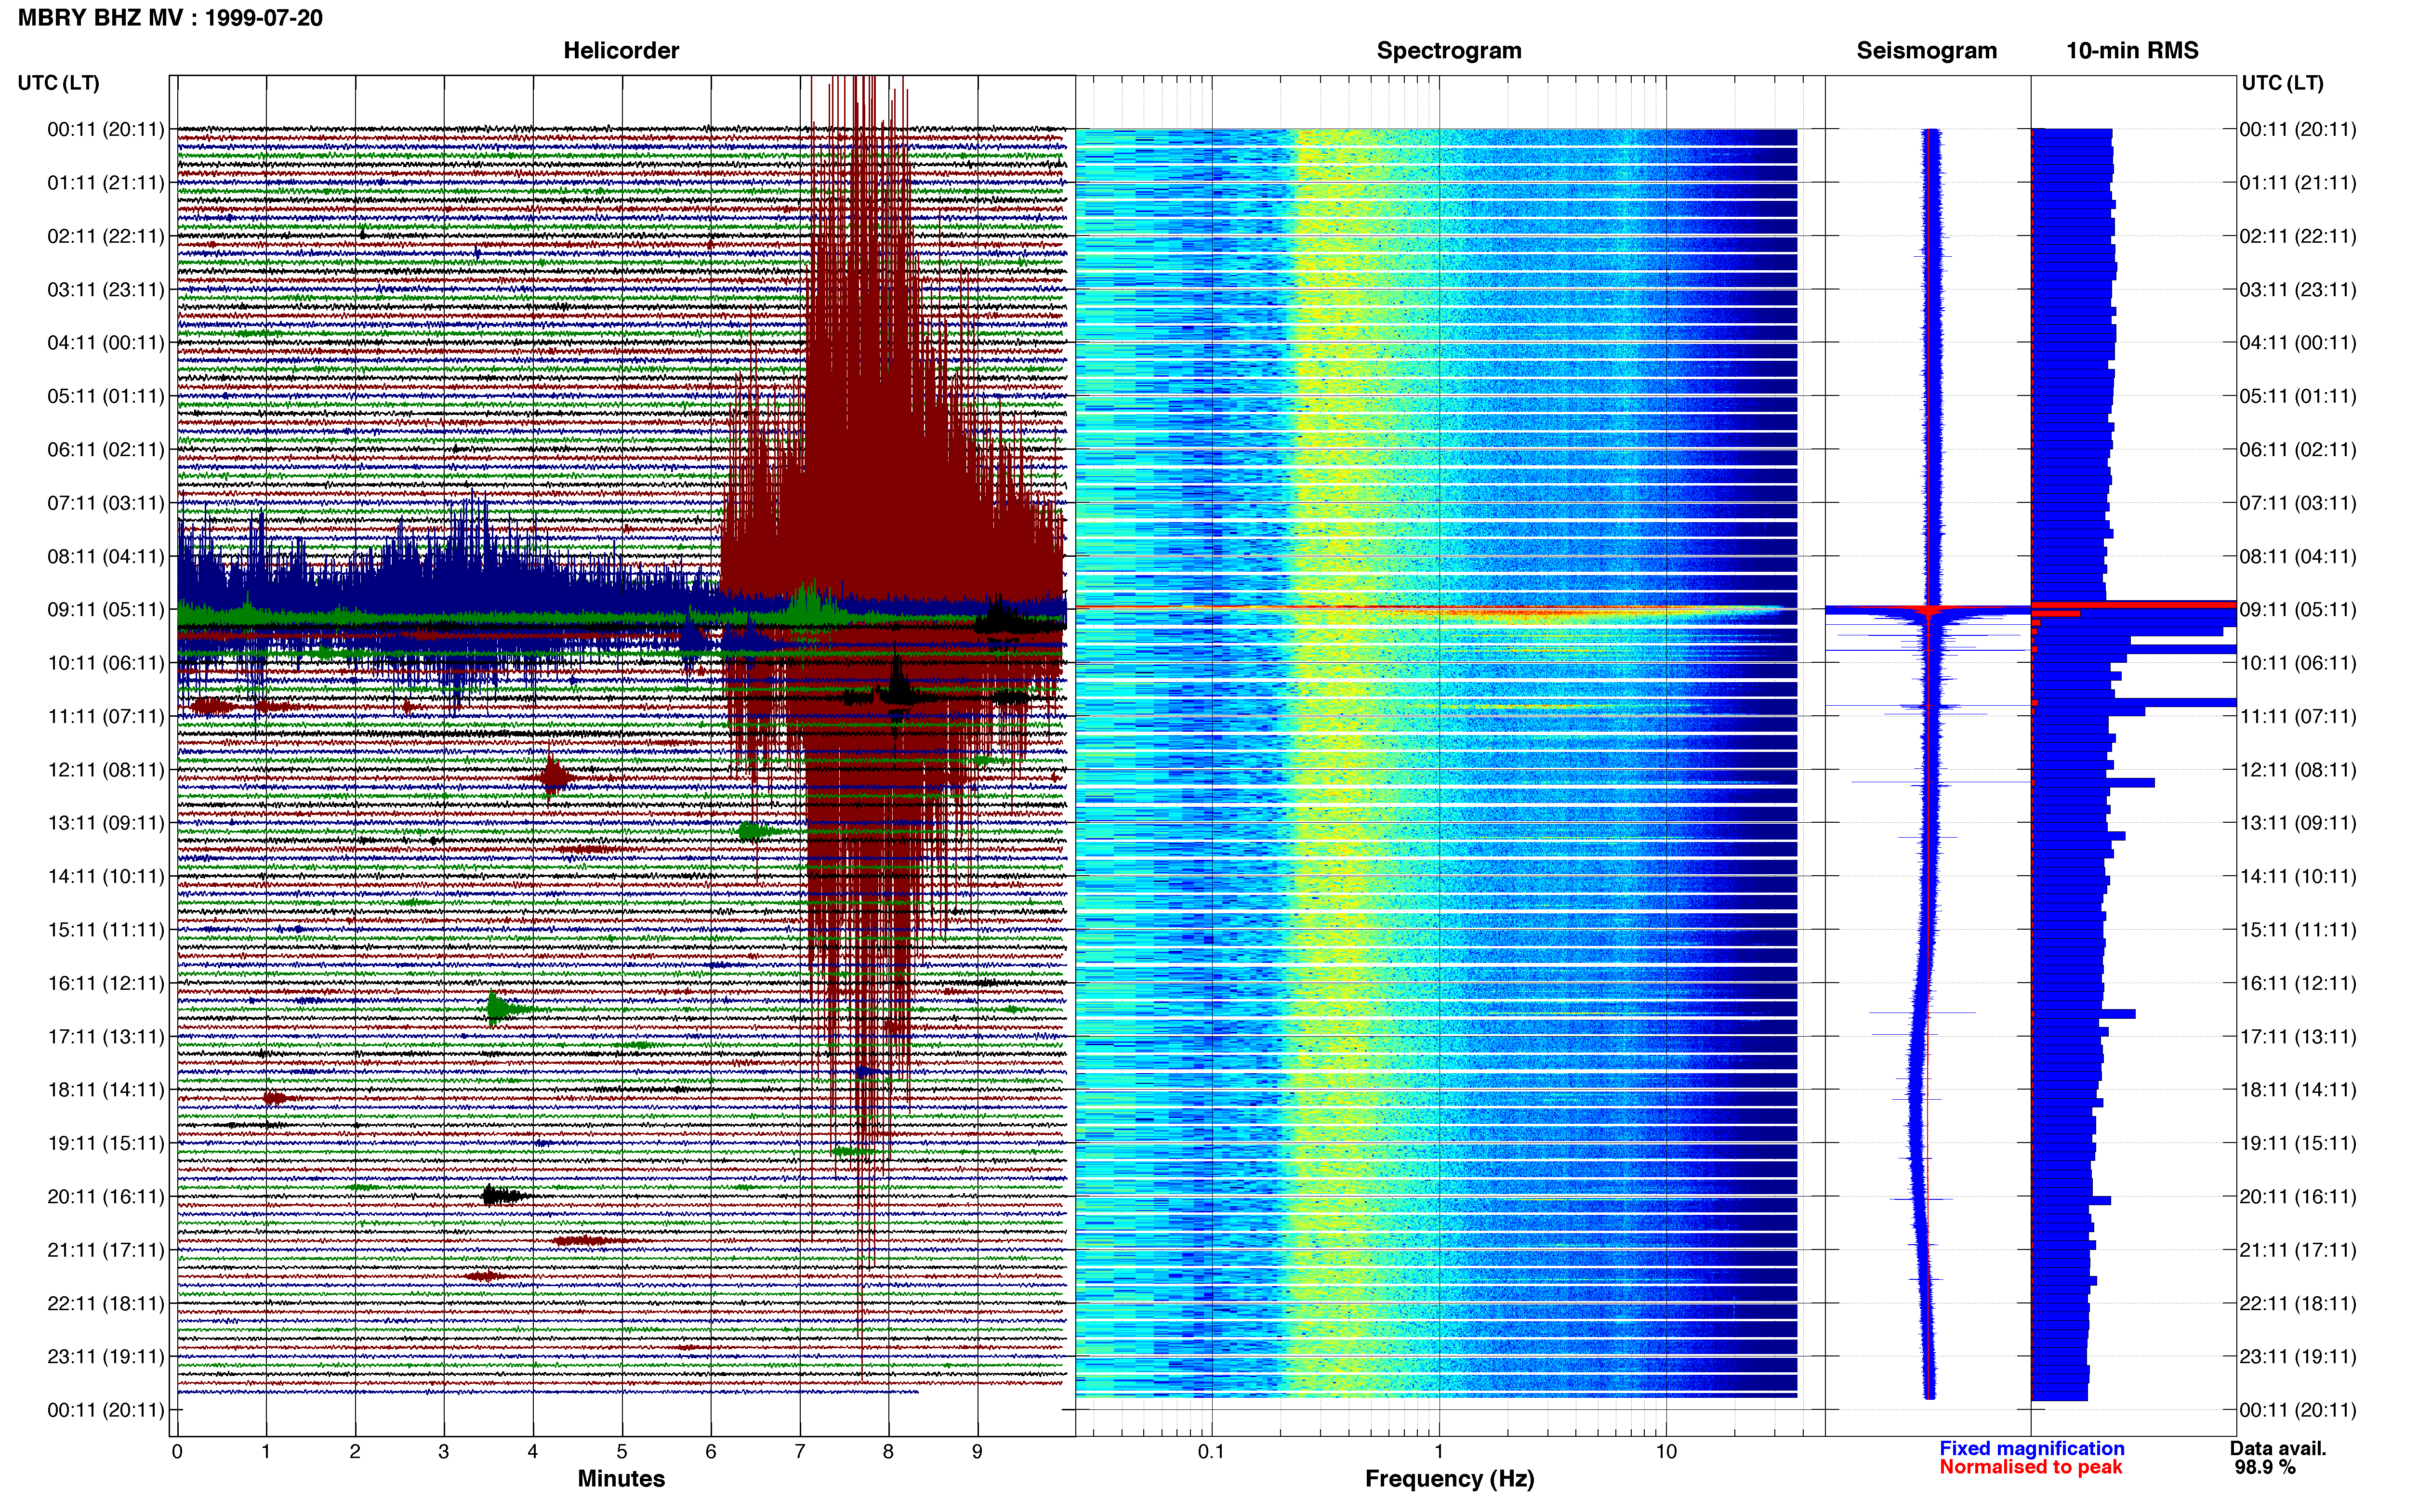Click the left '19:11 (15:11)' time label
Screen dimensions: 2418x1512
click(x=106, y=1143)
